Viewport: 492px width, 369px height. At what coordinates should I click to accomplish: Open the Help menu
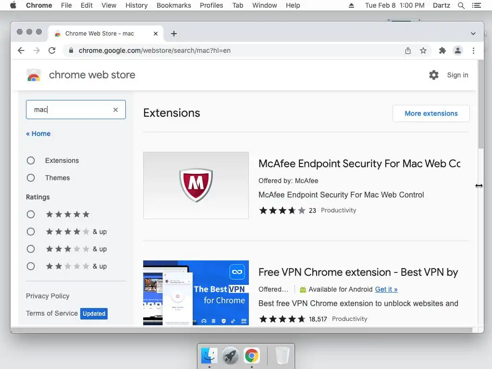293,5
